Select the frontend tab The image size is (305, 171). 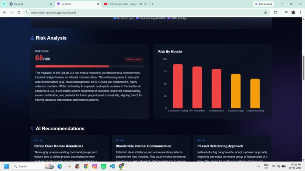click(x=78, y=4)
